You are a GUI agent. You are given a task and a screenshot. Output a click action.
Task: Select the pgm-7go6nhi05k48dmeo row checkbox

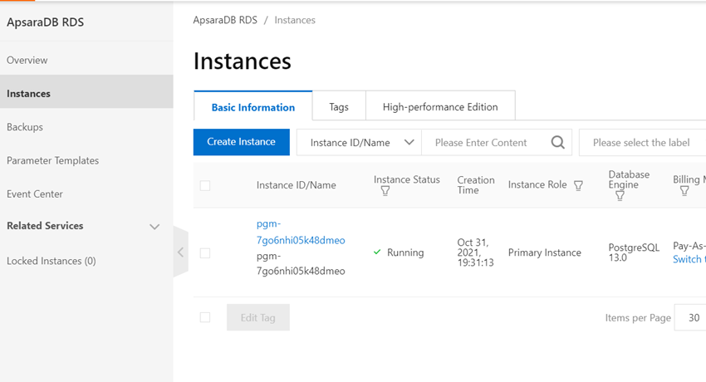(205, 252)
